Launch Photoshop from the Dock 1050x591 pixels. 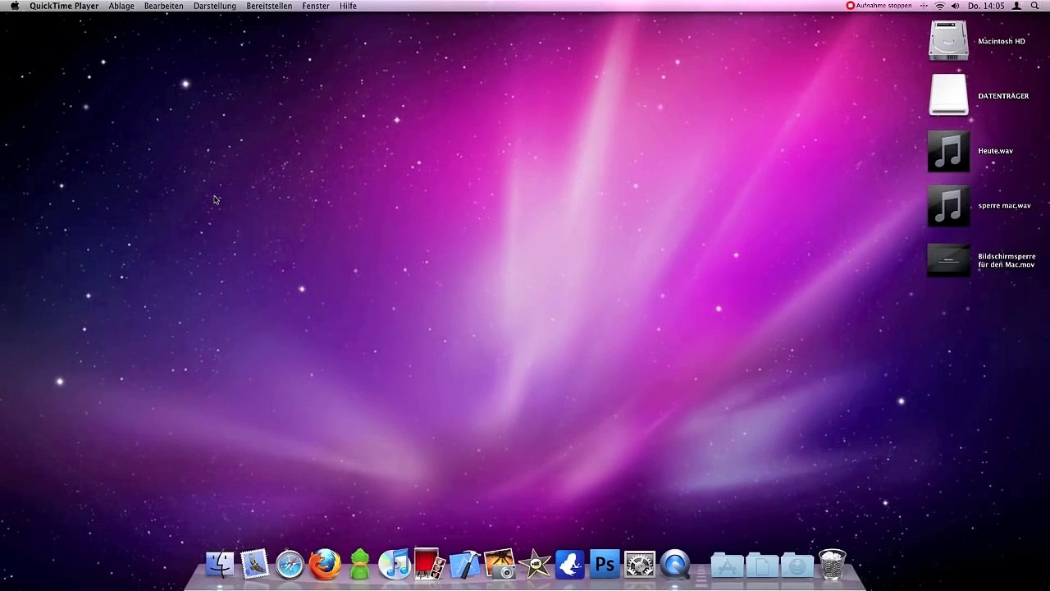(605, 565)
